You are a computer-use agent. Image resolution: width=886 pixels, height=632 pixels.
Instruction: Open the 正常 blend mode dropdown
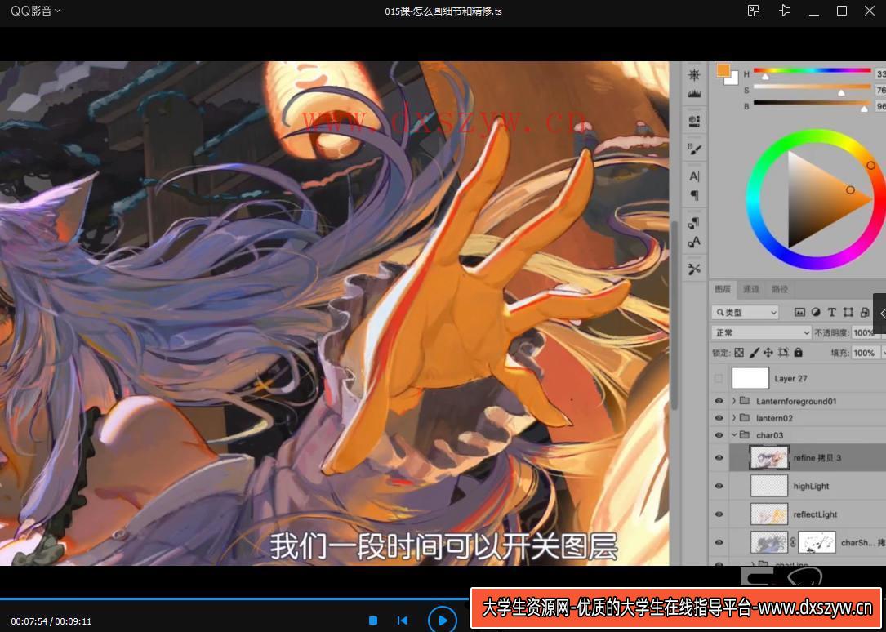click(762, 332)
